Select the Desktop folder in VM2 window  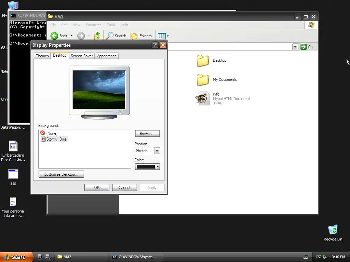(x=212, y=61)
